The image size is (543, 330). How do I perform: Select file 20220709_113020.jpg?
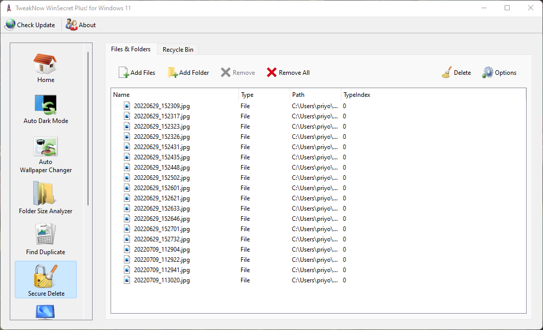point(162,280)
